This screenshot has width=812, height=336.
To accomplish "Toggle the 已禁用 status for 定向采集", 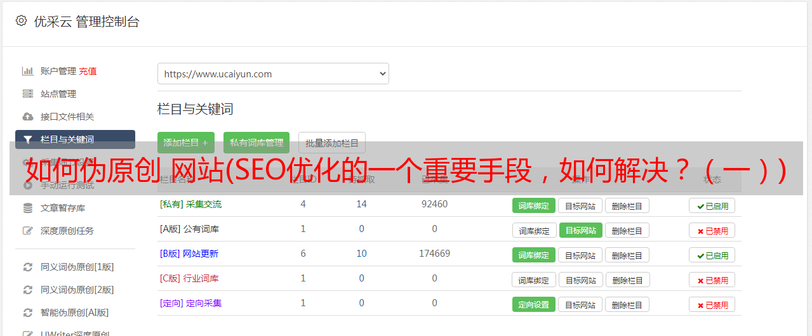I will (712, 305).
